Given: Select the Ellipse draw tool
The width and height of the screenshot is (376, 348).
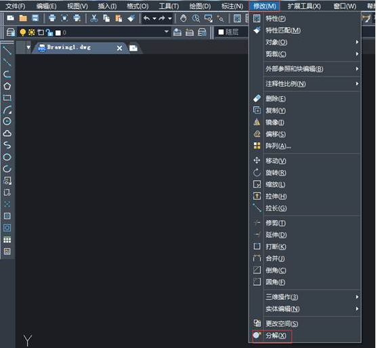Looking at the screenshot, I should (x=7, y=157).
